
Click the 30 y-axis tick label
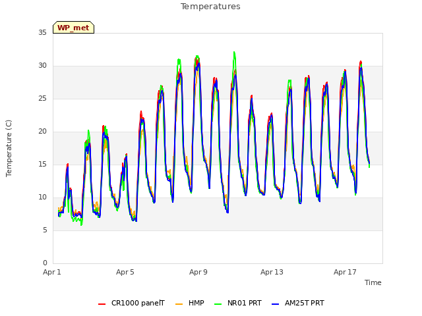(x=42, y=66)
